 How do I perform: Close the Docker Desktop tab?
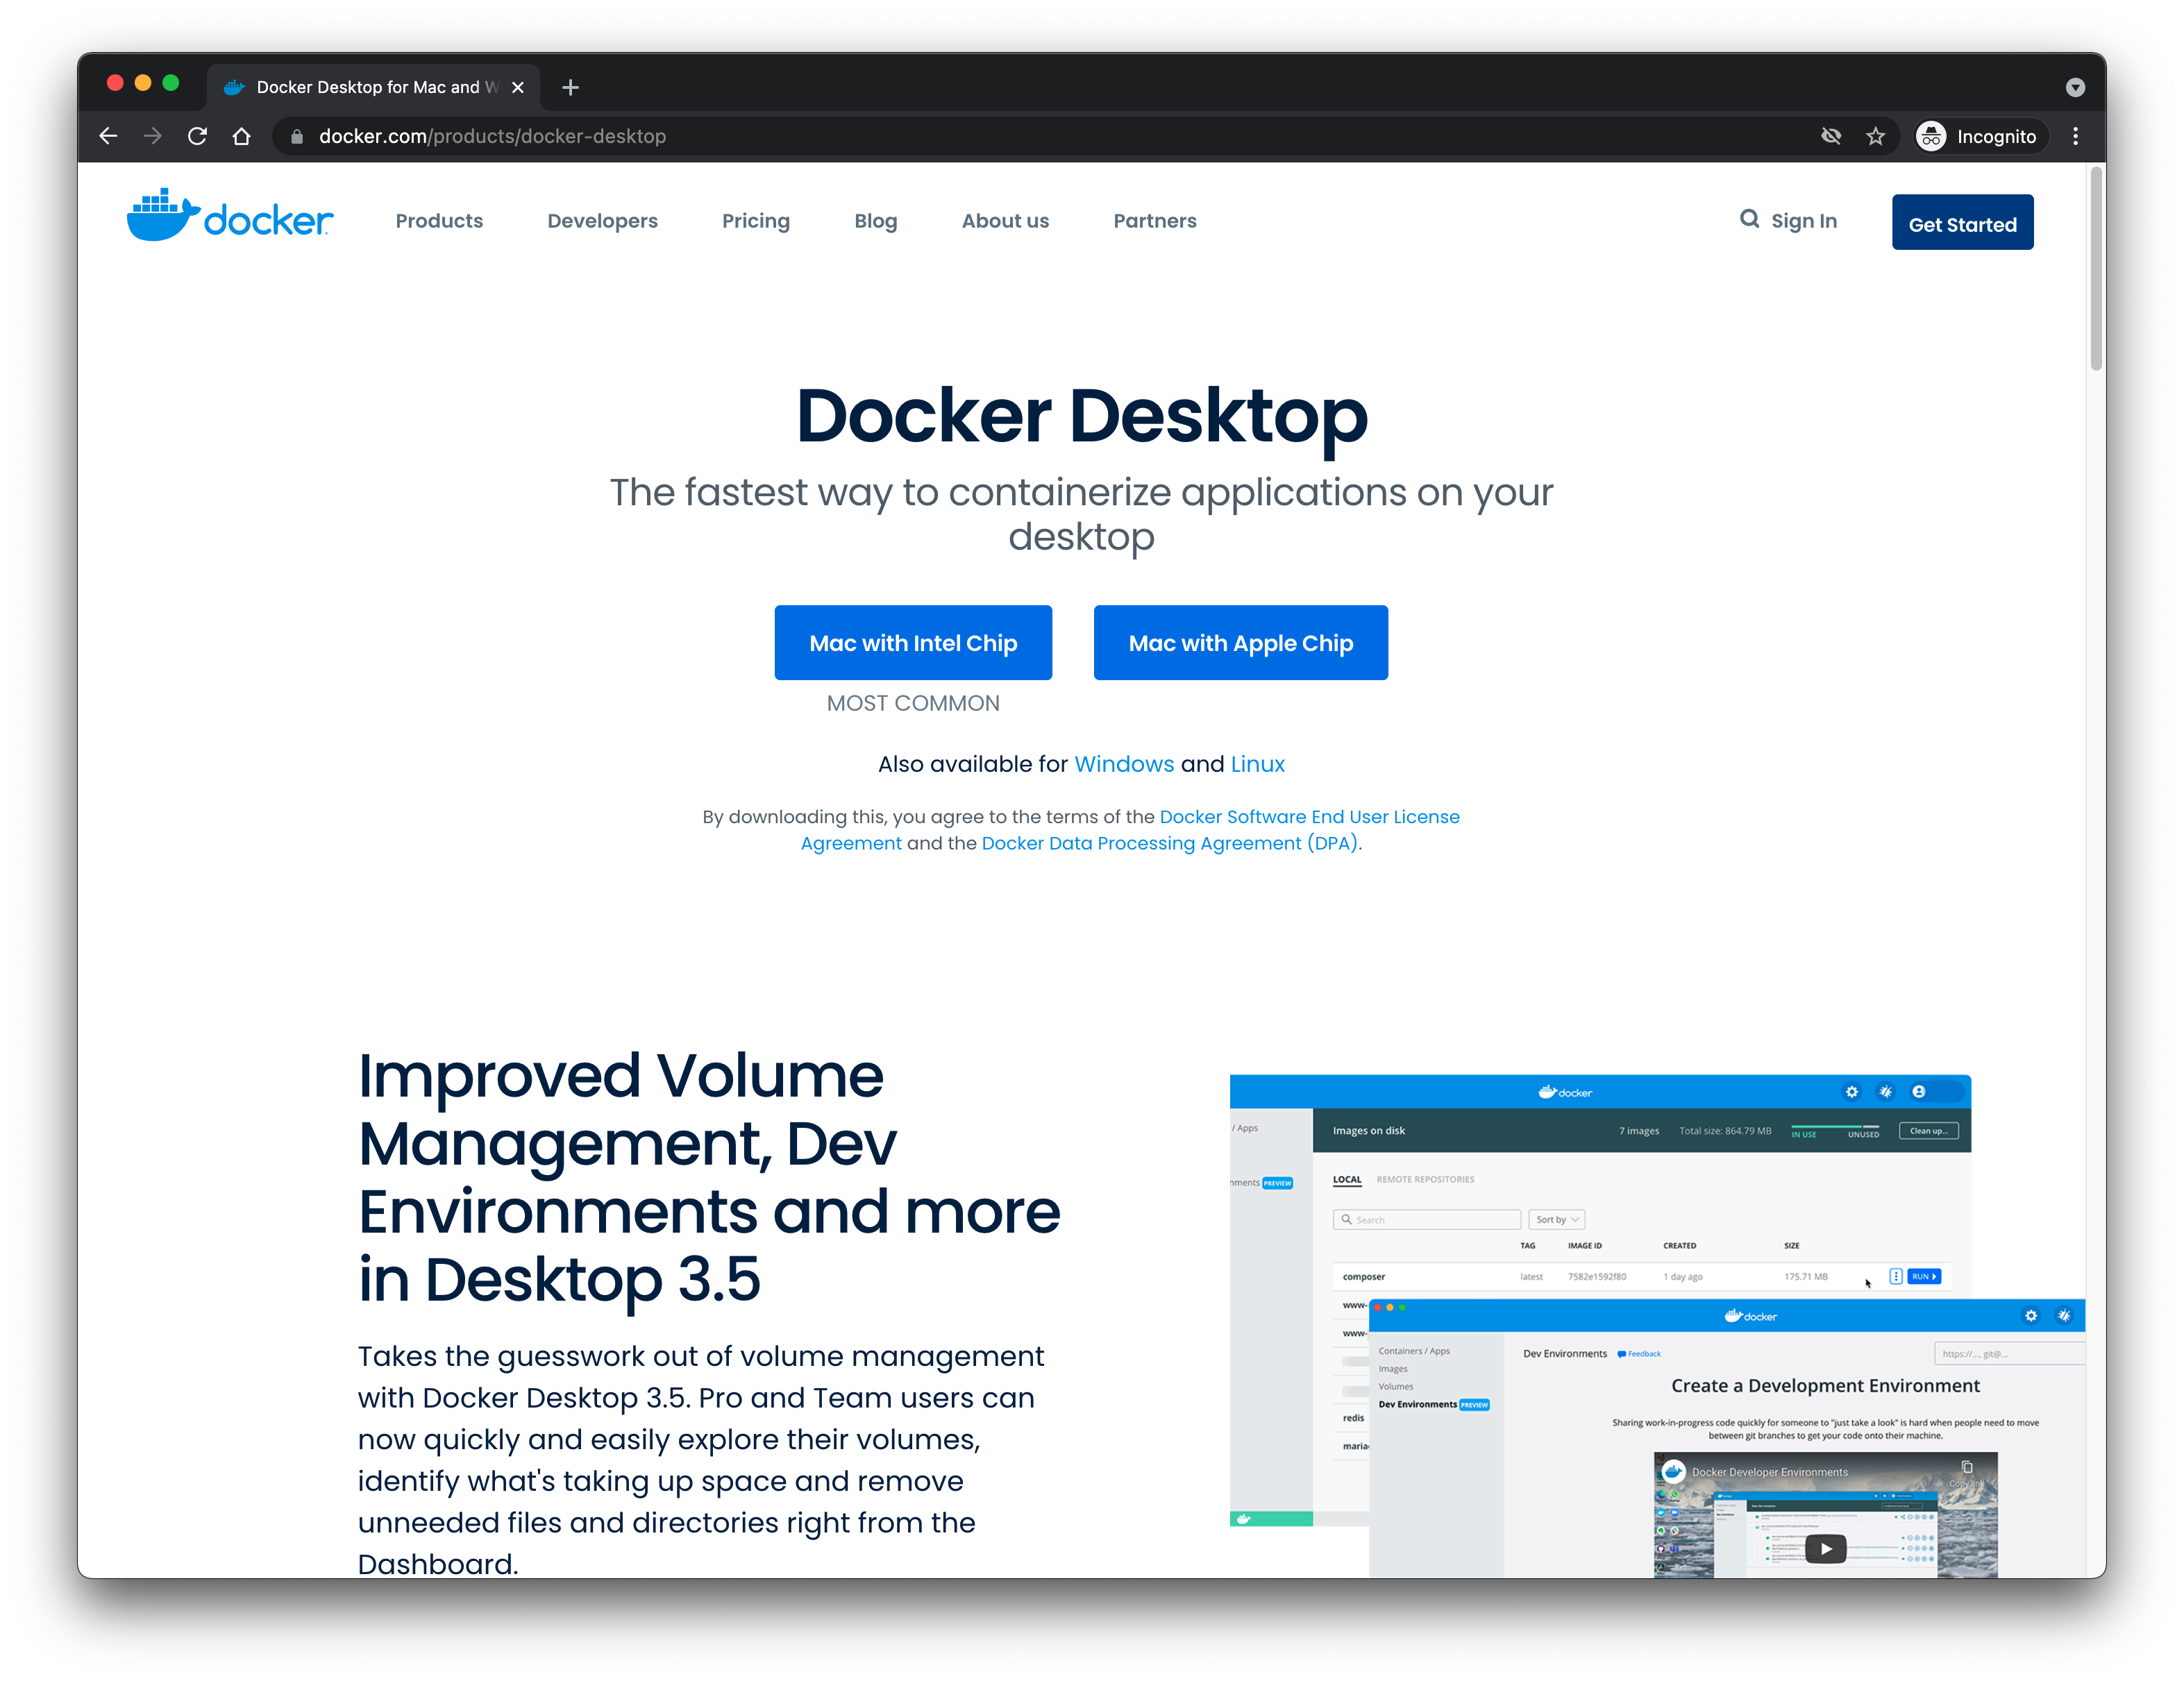(x=518, y=87)
